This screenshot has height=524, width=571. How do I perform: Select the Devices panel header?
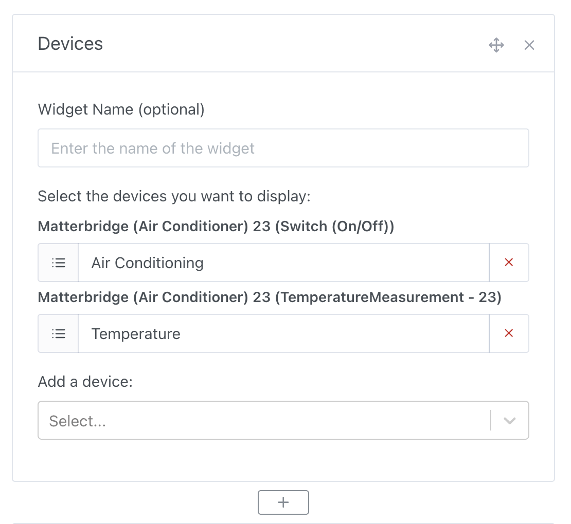click(70, 44)
